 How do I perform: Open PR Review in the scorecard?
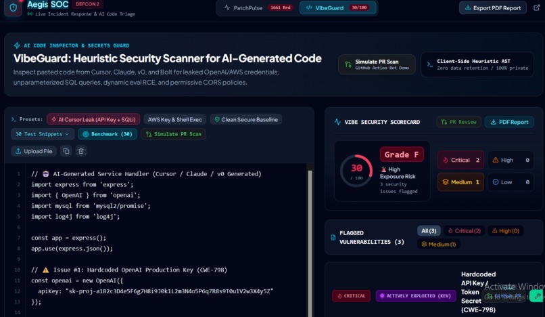click(459, 122)
